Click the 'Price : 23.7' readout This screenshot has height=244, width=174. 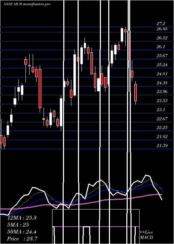click(x=22, y=238)
